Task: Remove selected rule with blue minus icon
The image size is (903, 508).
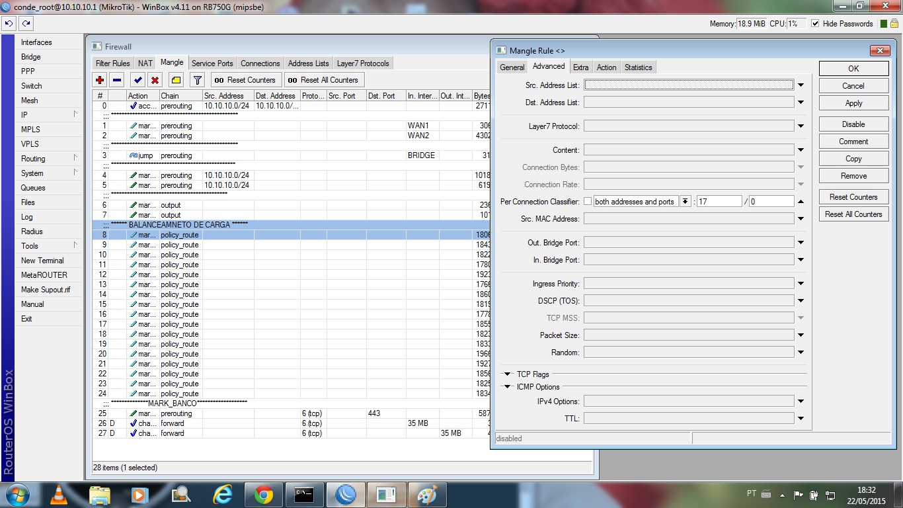Action: tap(117, 80)
